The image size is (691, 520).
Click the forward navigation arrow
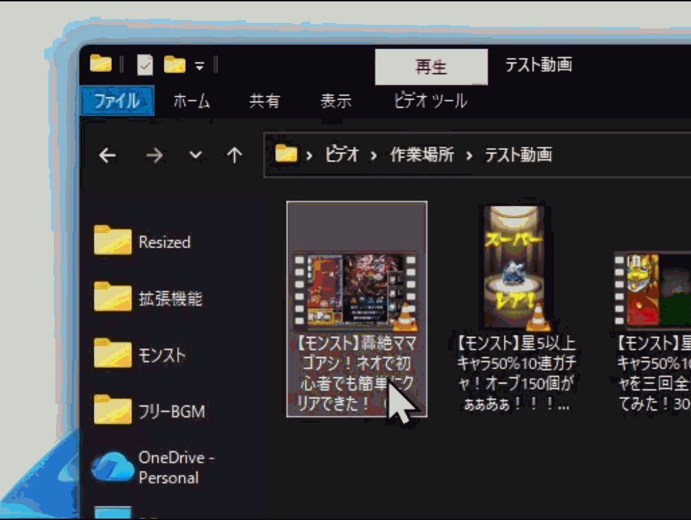(x=154, y=156)
